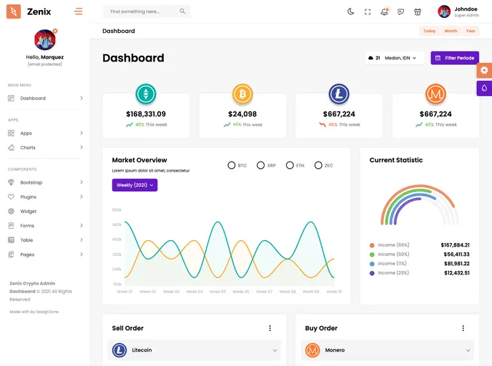Expand the Pages menu chevron
492x366 pixels.
(82, 254)
